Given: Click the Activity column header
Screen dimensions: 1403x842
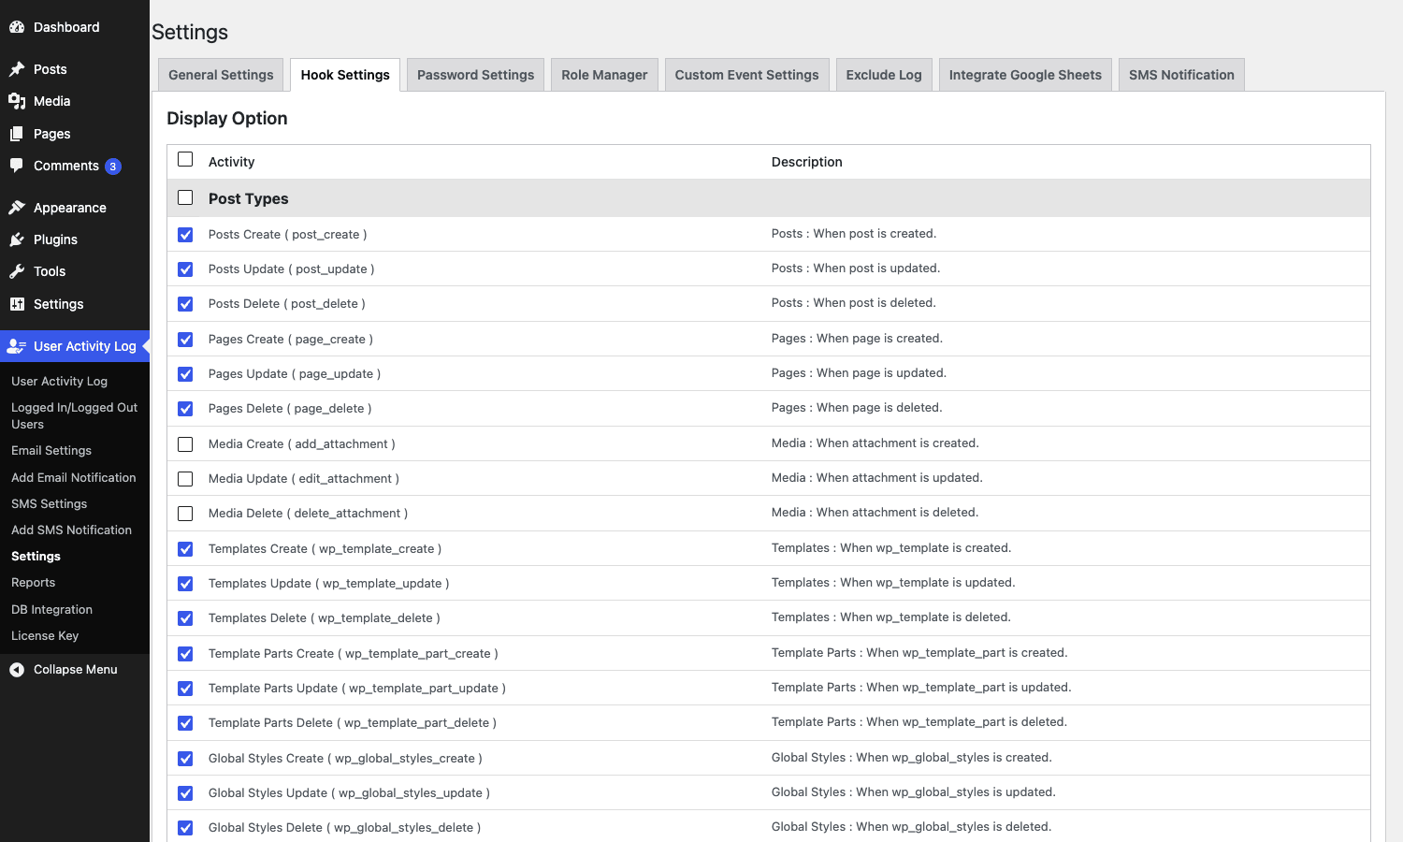Looking at the screenshot, I should [x=231, y=162].
